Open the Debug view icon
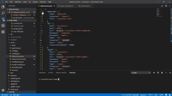Screen dimensions: 172x96 click(x=3, y=26)
